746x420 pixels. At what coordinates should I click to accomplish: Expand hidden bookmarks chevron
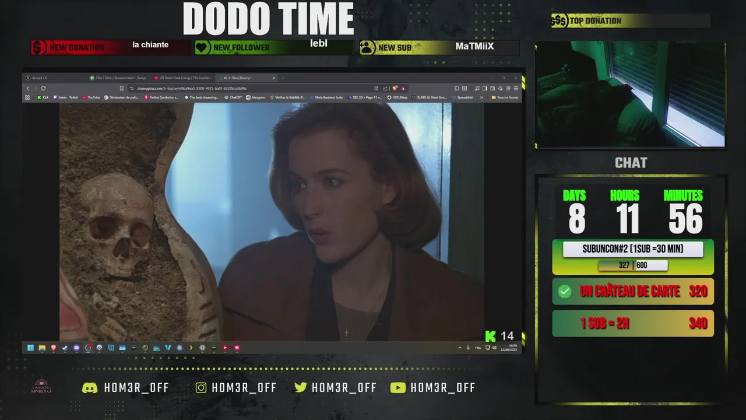(481, 97)
